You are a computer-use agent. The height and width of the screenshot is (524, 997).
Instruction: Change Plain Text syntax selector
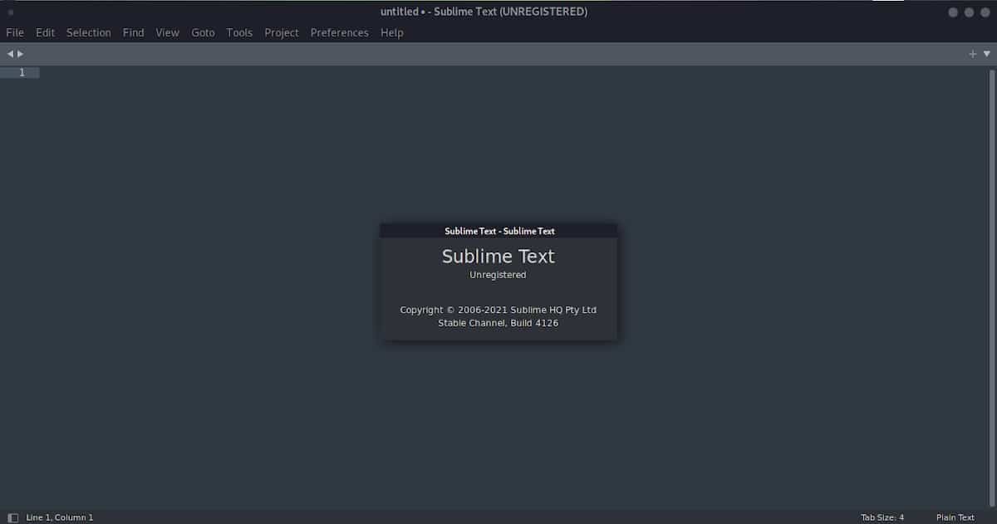955,517
